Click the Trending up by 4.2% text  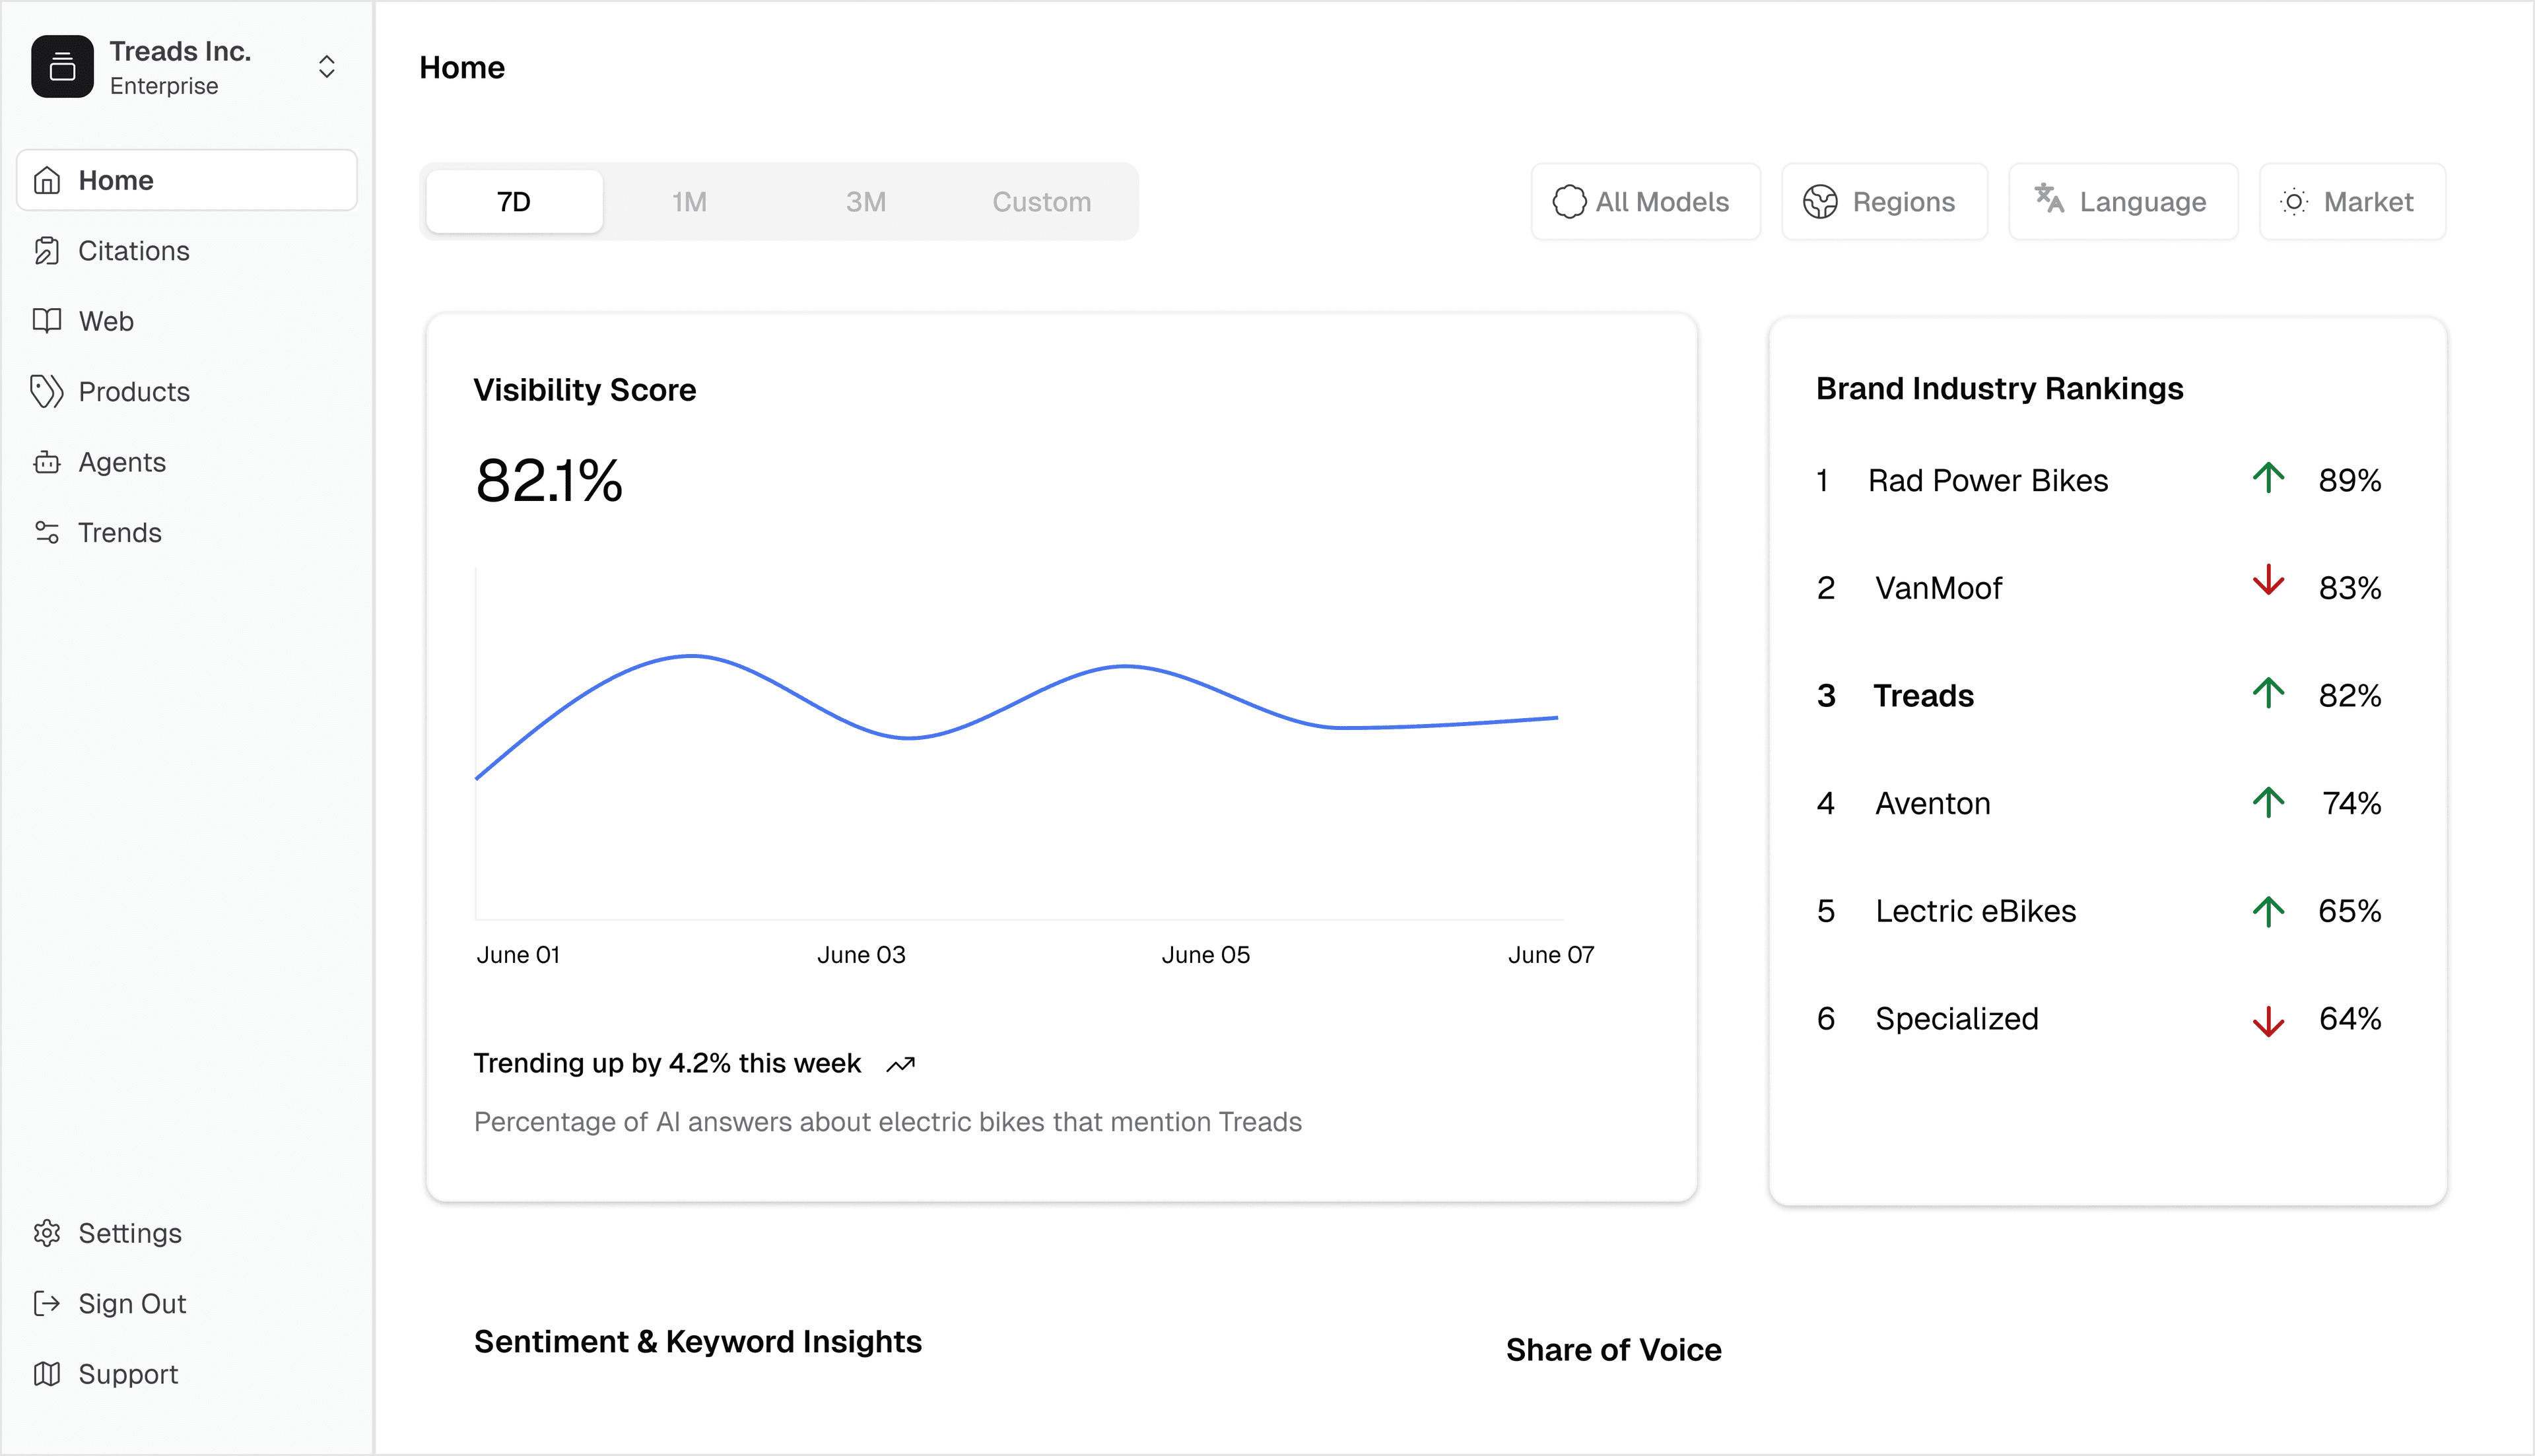pyautogui.click(x=667, y=1063)
